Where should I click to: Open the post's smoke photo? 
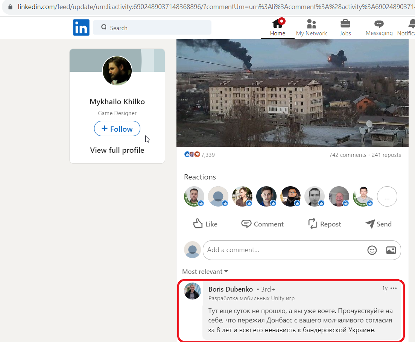pos(292,93)
